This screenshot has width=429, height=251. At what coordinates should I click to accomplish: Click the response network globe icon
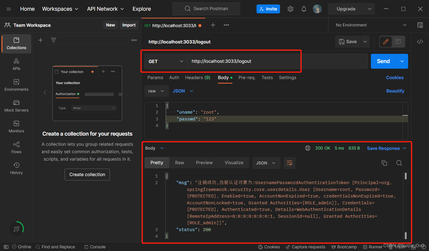pos(308,148)
